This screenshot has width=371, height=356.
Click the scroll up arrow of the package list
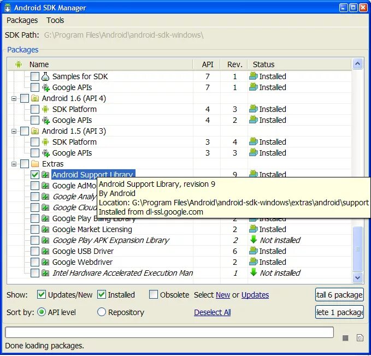[357, 64]
